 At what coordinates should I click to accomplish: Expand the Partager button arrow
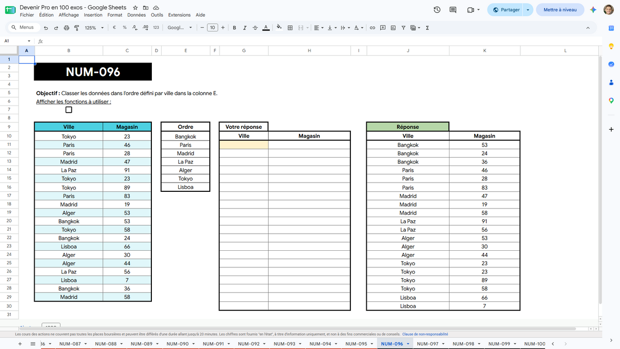pyautogui.click(x=528, y=10)
